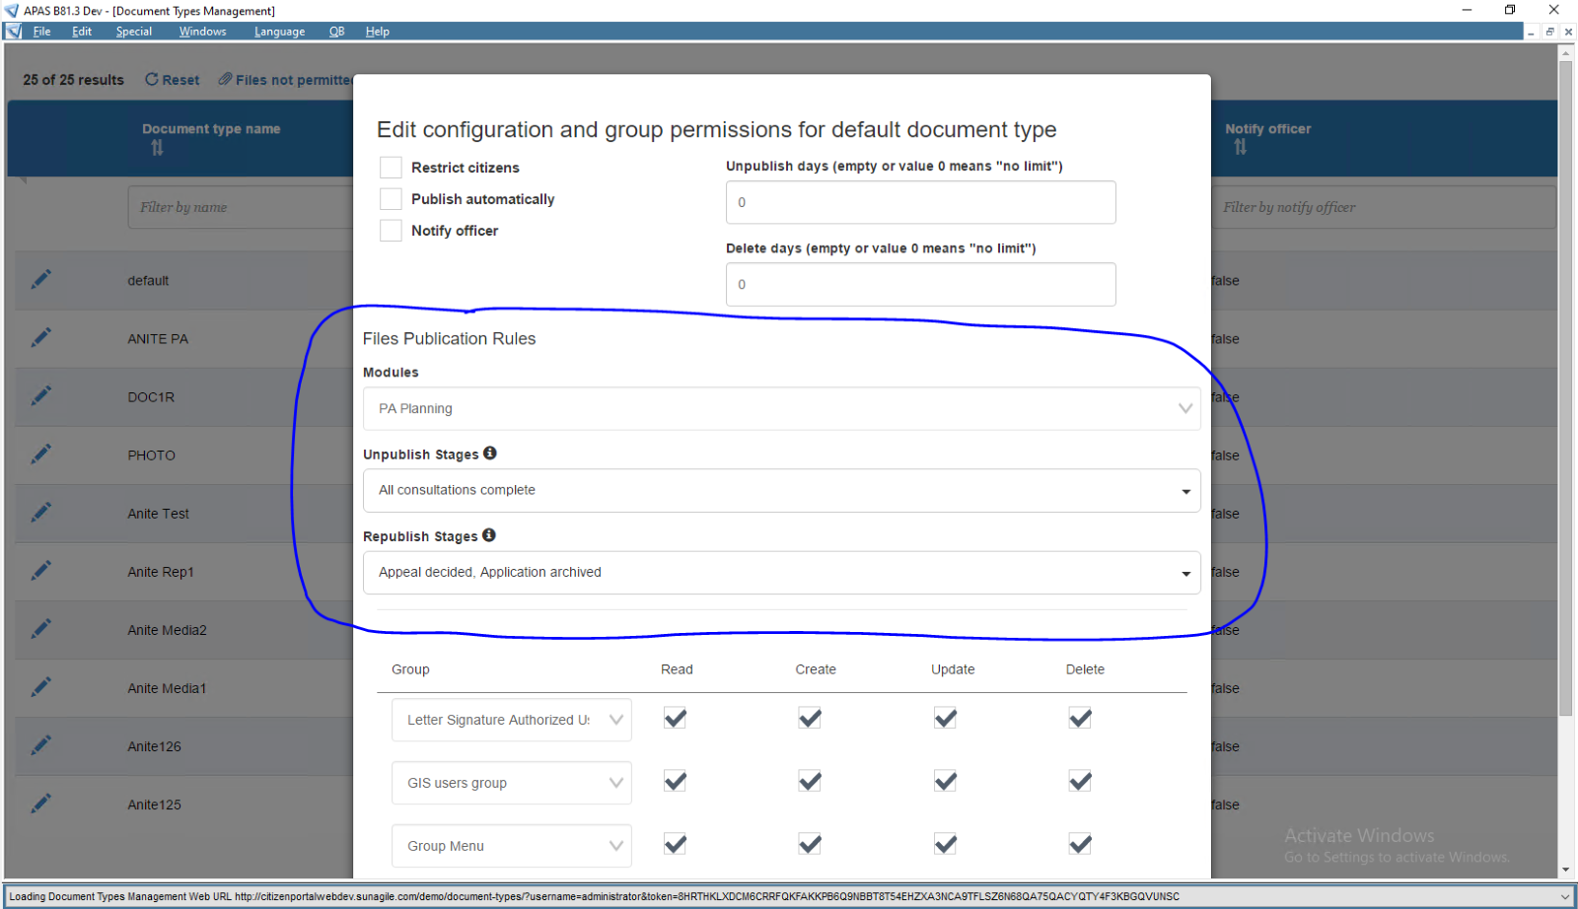Screen dimensions: 1578x909
Task: Uncheck Delete for Group Menu row
Action: pos(1080,845)
